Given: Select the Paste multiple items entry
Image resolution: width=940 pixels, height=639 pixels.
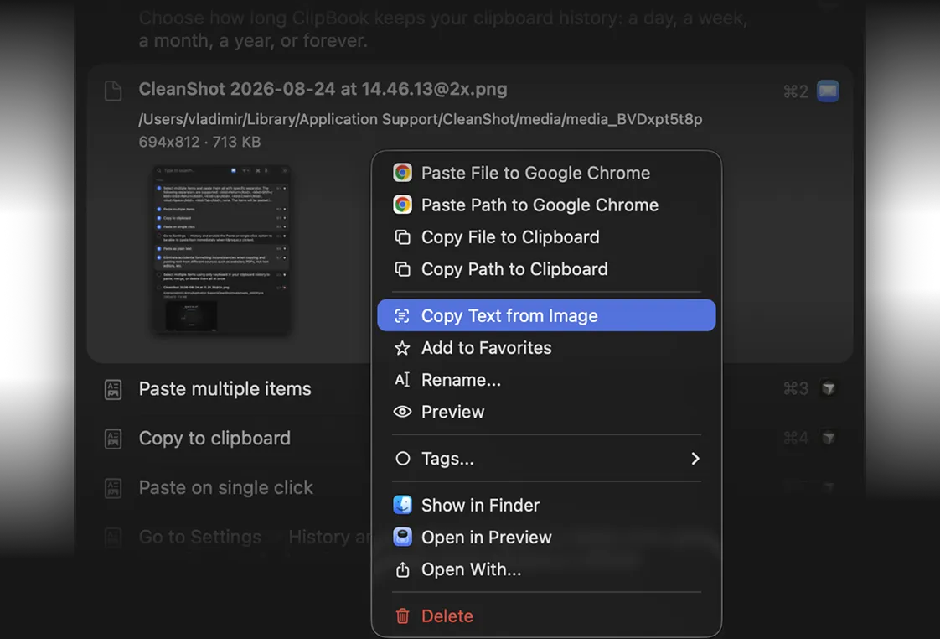Looking at the screenshot, I should click(225, 389).
